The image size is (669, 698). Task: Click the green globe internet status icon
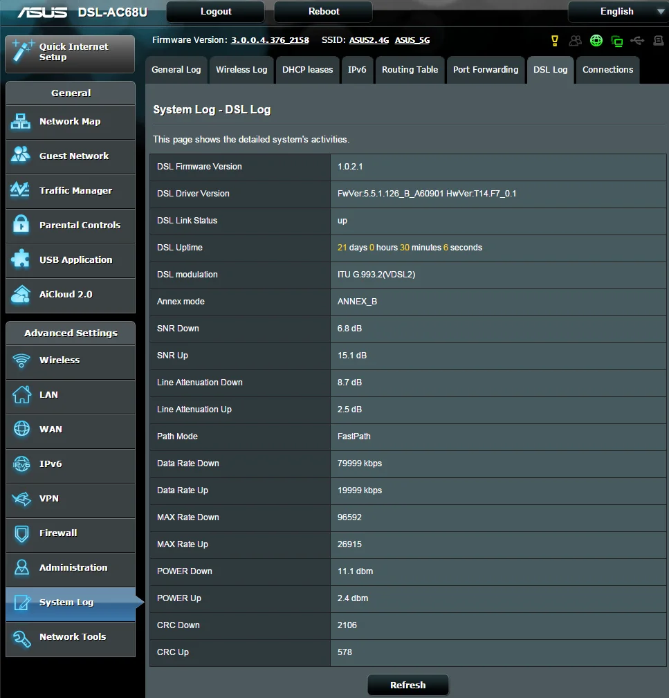pyautogui.click(x=596, y=41)
